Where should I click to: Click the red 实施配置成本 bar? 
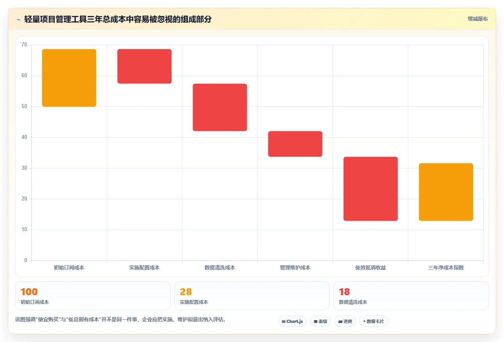(144, 66)
